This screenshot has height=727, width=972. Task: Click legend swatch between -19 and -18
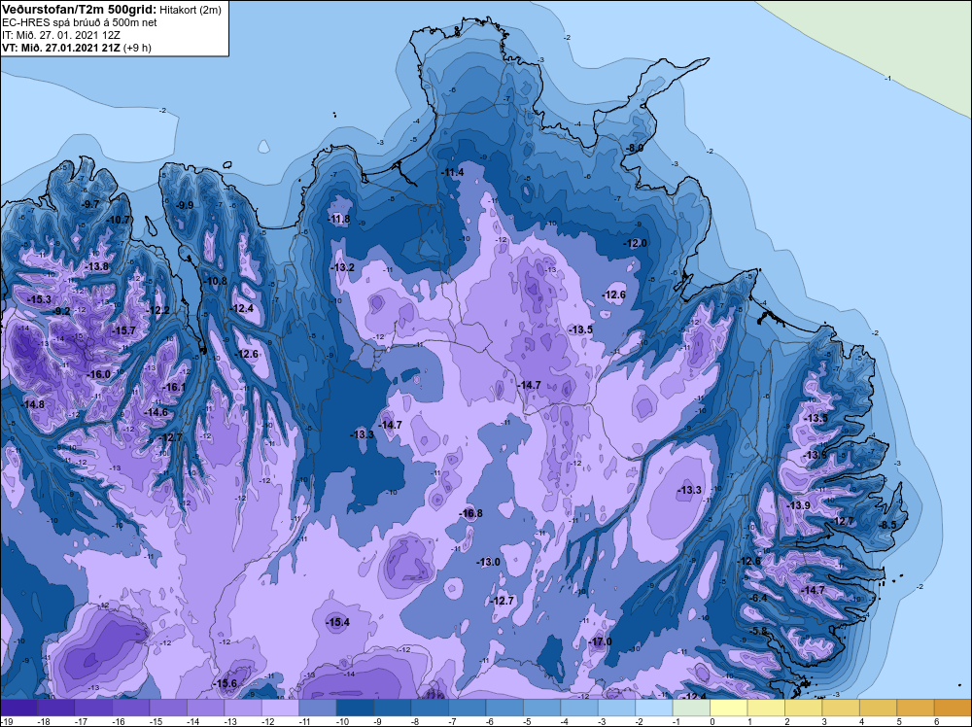coord(18,708)
